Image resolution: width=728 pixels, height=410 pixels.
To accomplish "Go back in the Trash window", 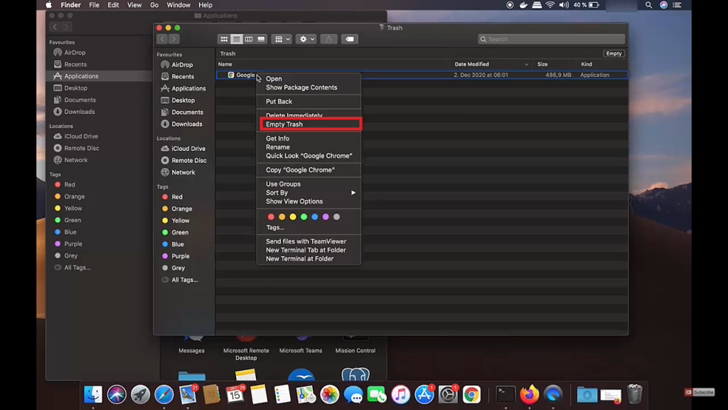I will click(x=162, y=39).
